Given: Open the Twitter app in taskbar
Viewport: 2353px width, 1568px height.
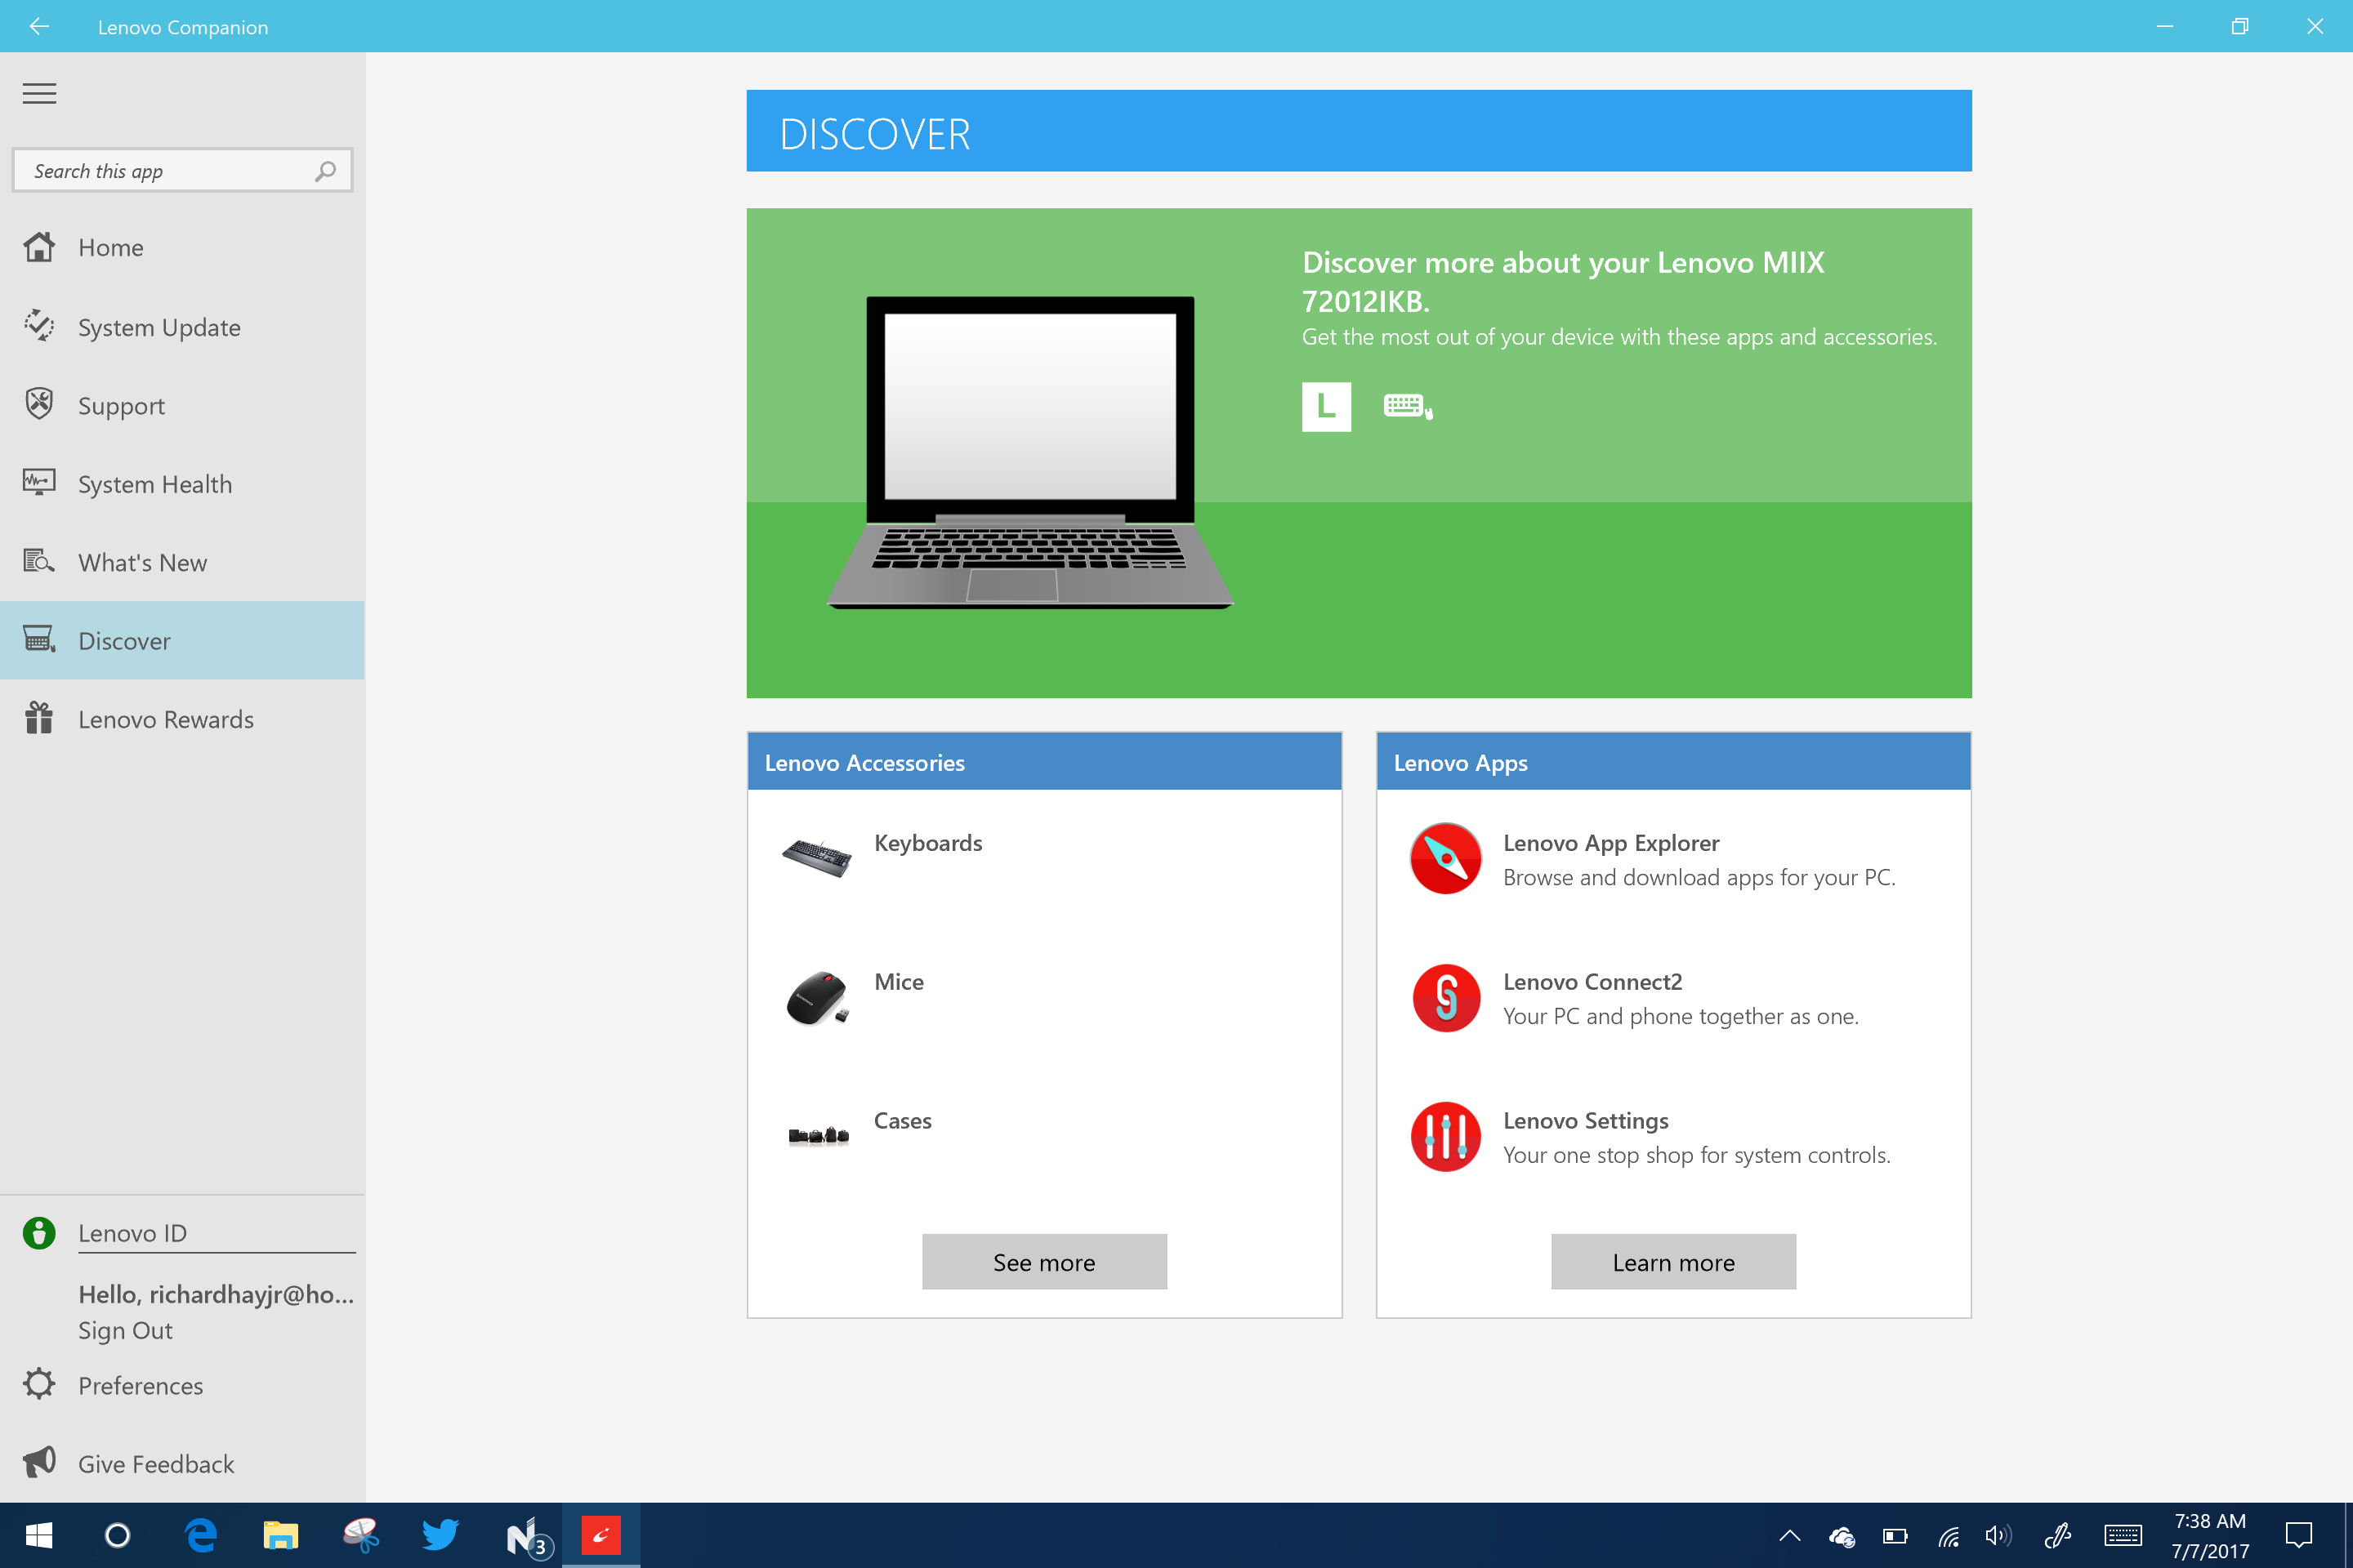Looking at the screenshot, I should coord(440,1535).
